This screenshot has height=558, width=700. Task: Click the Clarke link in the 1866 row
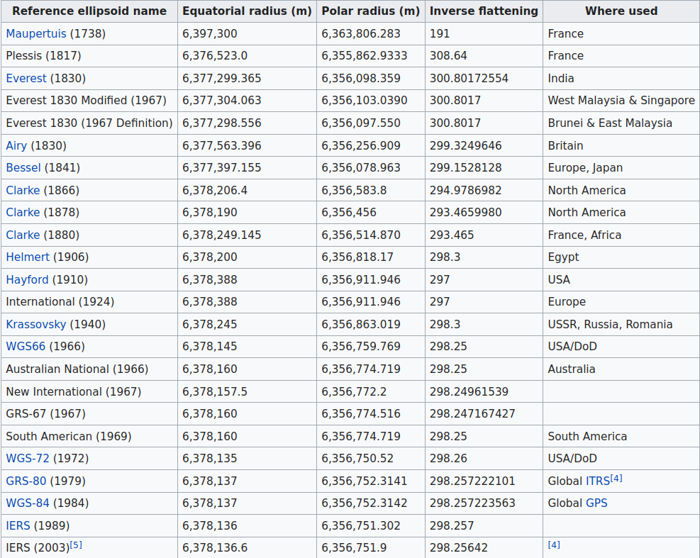pyautogui.click(x=23, y=191)
